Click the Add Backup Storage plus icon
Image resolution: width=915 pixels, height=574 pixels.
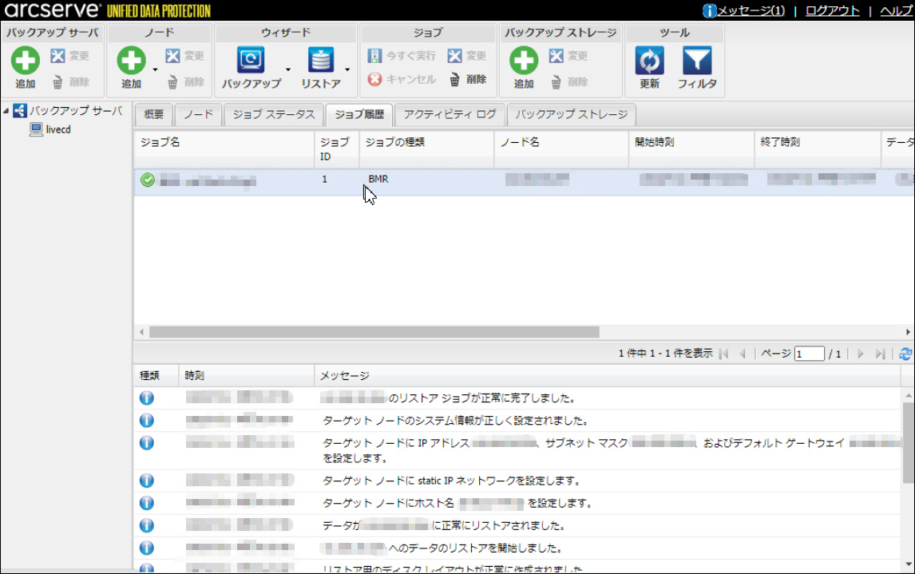coord(524,61)
